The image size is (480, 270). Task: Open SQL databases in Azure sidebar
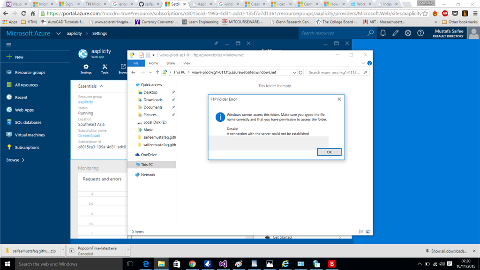click(x=24, y=122)
